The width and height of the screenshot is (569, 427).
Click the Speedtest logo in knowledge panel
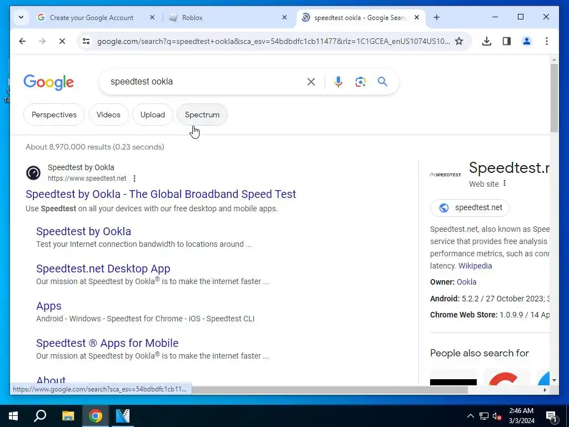(446, 175)
